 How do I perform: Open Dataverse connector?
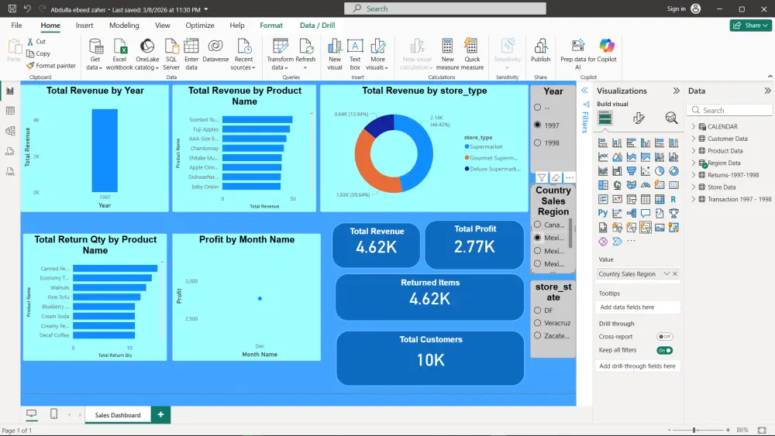pyautogui.click(x=215, y=51)
